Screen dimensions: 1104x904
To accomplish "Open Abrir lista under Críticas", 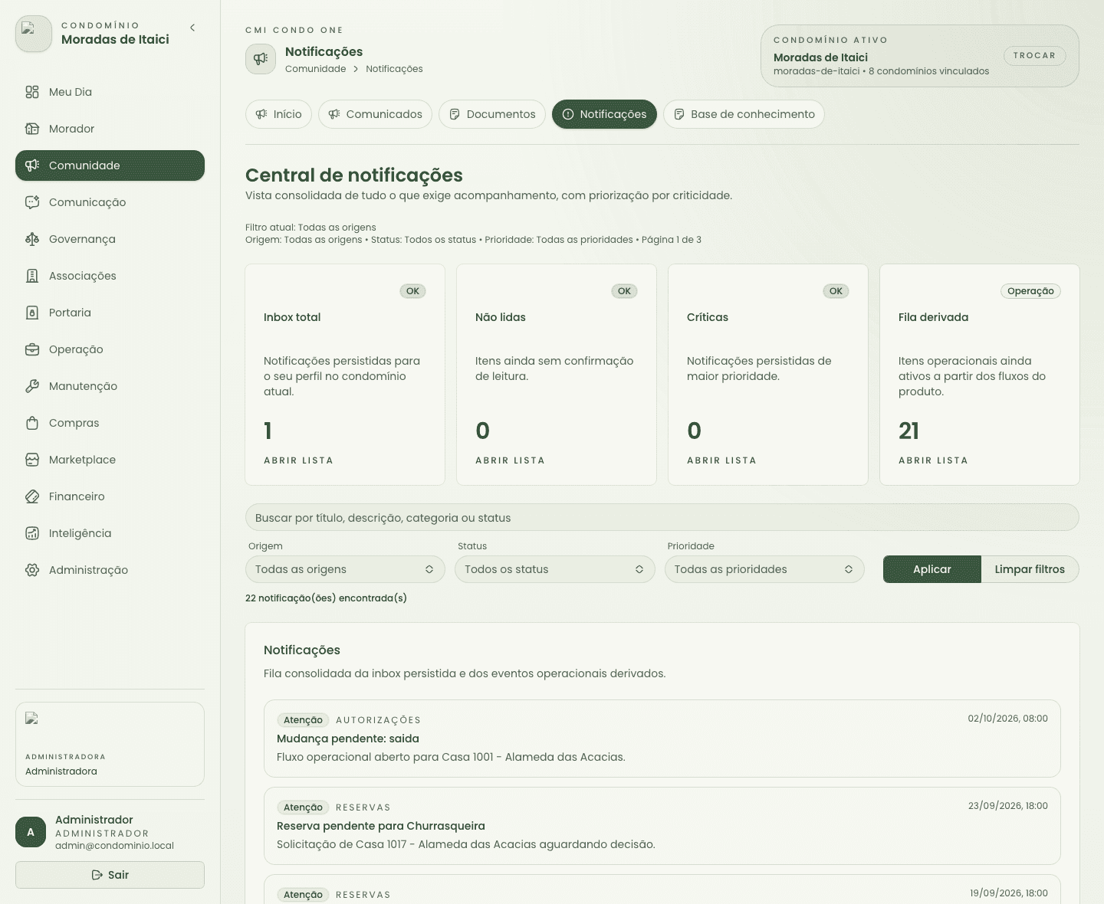I will [x=721, y=460].
